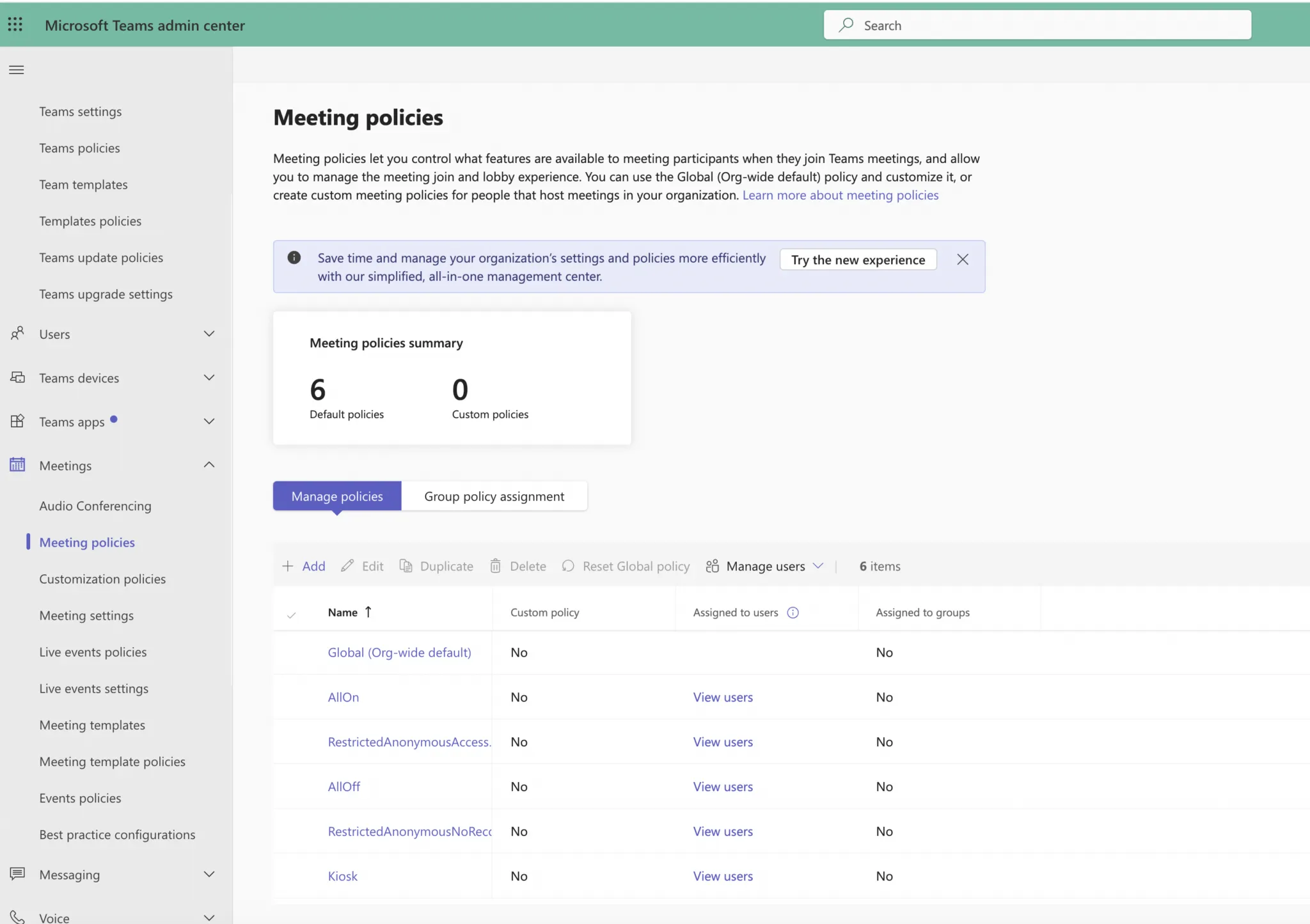
Task: Open the AllOn policy
Action: tap(343, 697)
